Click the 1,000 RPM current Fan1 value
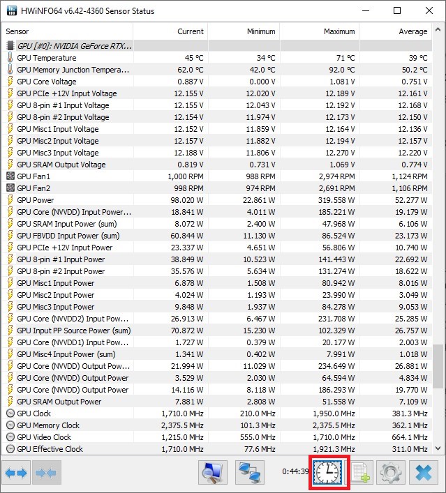The height and width of the screenshot is (493, 446). 186,176
